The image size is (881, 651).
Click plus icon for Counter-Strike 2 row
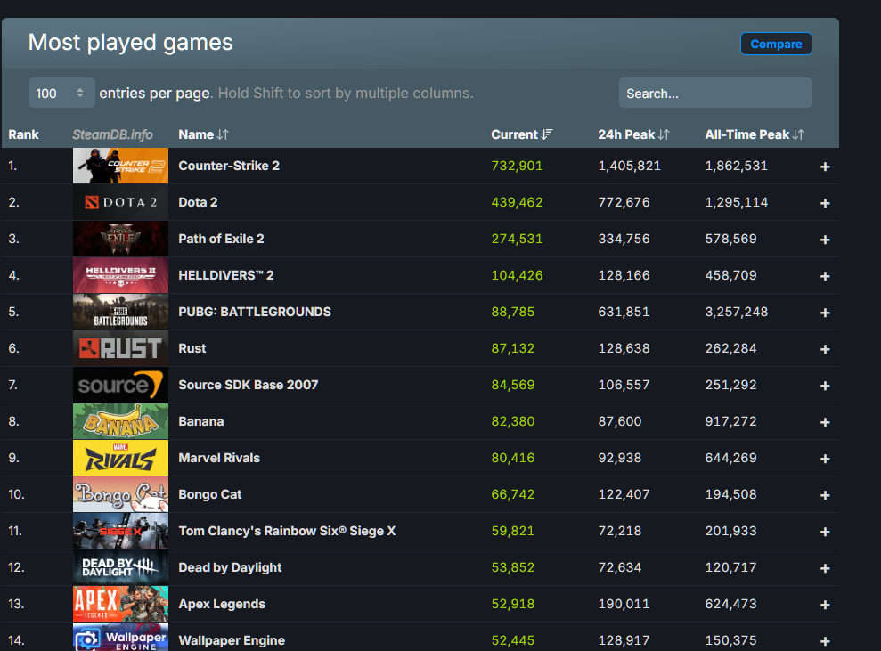point(825,167)
